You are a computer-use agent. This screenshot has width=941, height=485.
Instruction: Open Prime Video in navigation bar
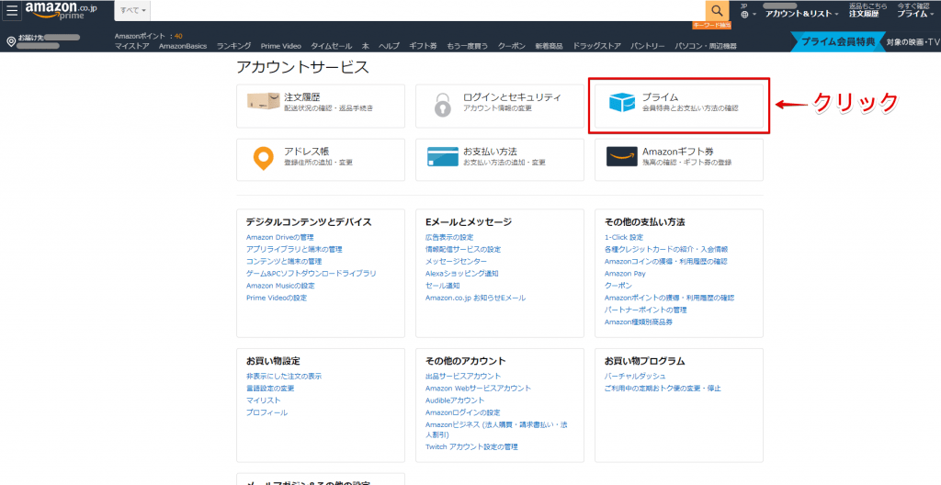tap(281, 46)
